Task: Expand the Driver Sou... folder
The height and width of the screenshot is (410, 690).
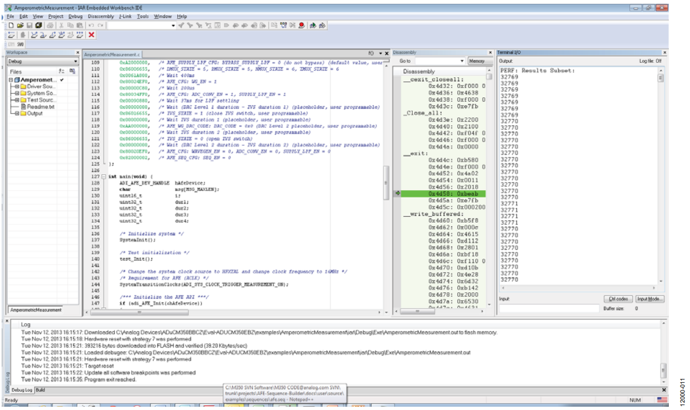Action: tap(17, 86)
